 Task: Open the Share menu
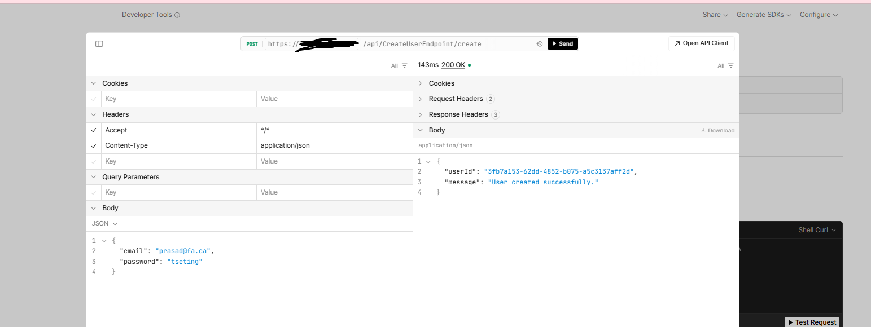(715, 15)
